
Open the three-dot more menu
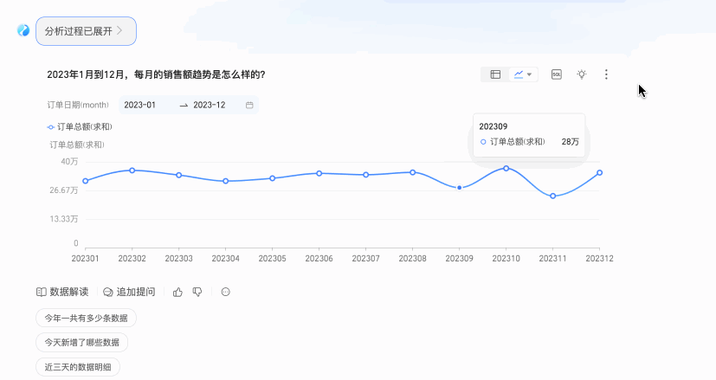tap(606, 74)
